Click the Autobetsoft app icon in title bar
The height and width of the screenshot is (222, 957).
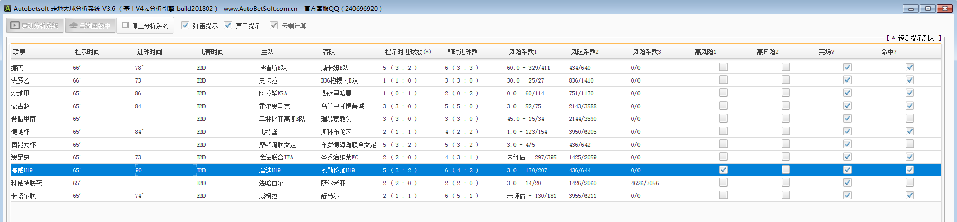(x=7, y=8)
